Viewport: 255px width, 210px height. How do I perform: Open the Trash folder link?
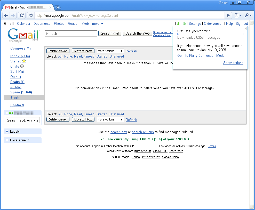(x=15, y=97)
